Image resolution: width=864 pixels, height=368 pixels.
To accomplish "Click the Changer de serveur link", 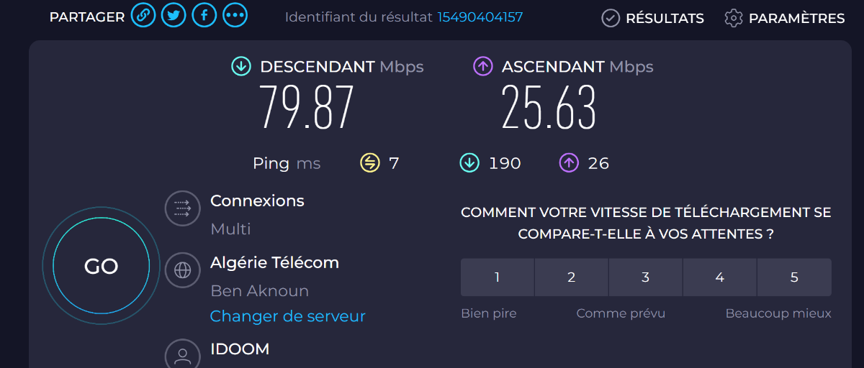I will coord(288,316).
